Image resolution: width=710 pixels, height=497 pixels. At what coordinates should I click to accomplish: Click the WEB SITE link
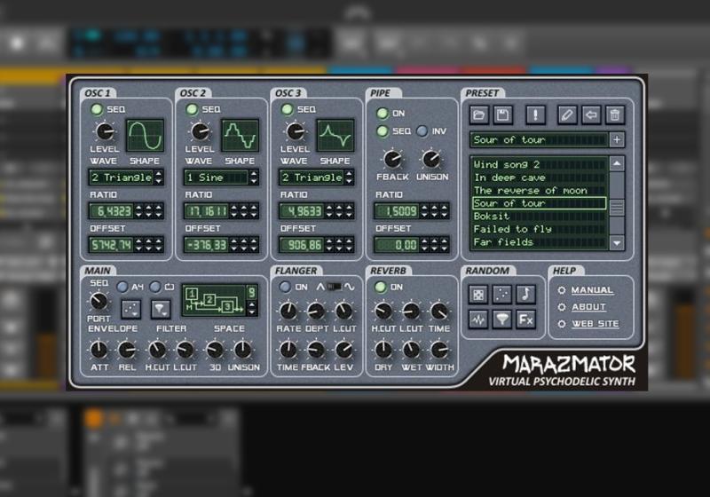(x=595, y=324)
